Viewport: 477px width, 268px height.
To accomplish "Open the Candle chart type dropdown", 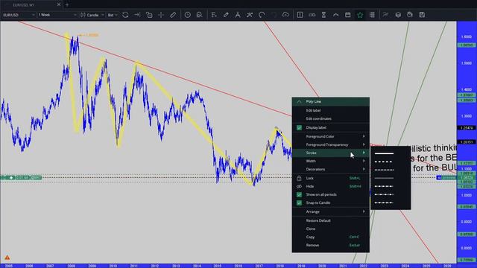I will tap(92, 15).
